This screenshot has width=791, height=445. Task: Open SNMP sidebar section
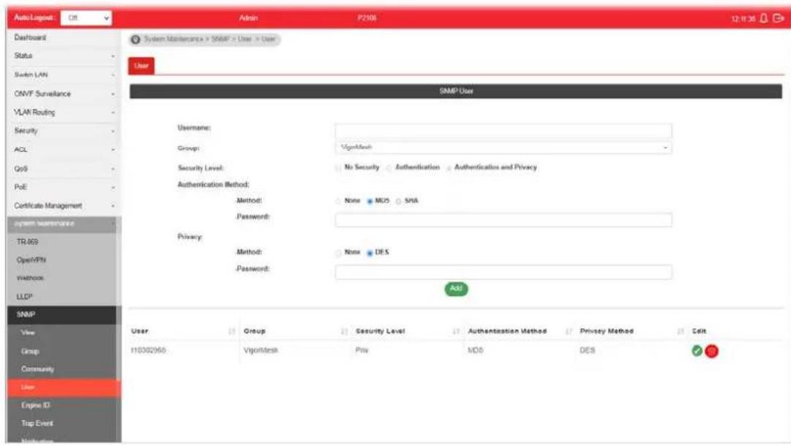[x=61, y=314]
